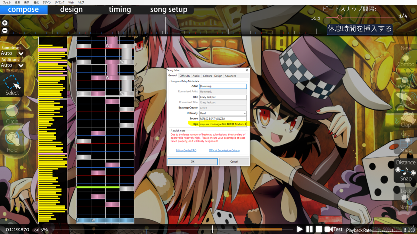Open the Difficulty dropdown showing Hard

223,113
